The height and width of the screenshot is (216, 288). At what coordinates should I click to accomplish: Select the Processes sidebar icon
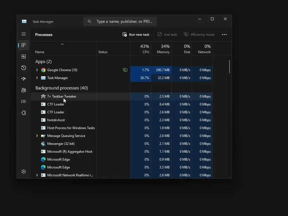pos(24,45)
